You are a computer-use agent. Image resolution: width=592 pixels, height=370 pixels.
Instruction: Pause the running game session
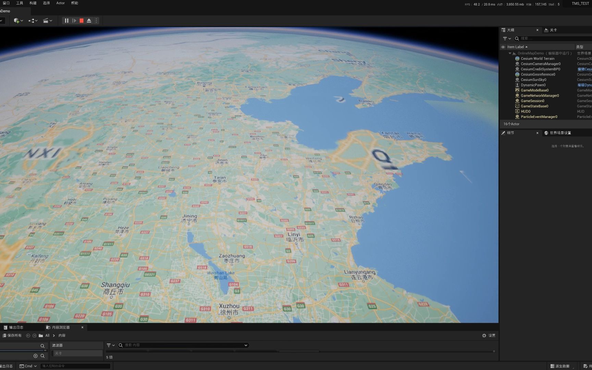(x=66, y=21)
